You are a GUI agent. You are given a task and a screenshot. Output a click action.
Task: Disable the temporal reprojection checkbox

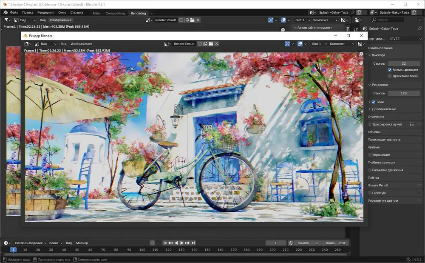(x=390, y=70)
